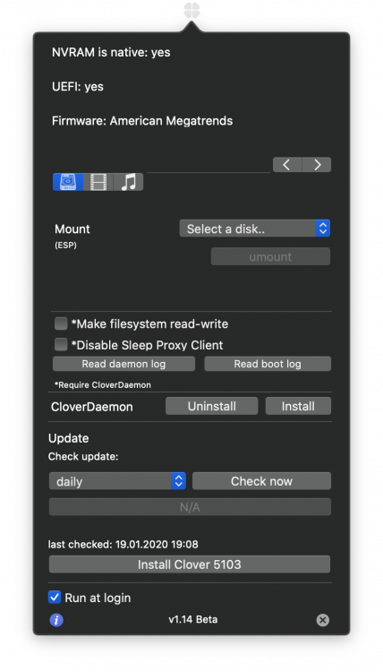
Task: Click the right arrow navigation button
Action: (x=317, y=165)
